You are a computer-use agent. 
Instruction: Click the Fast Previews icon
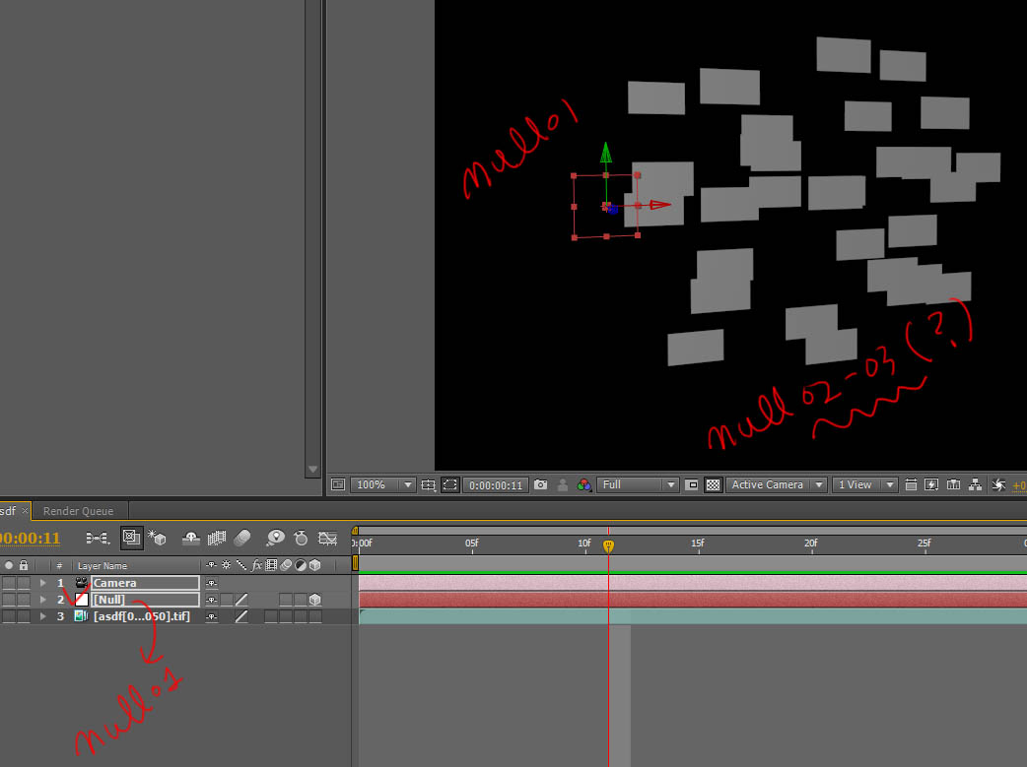point(931,485)
